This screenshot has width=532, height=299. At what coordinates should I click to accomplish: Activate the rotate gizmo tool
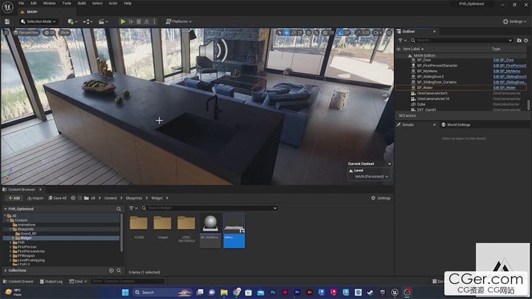294,33
